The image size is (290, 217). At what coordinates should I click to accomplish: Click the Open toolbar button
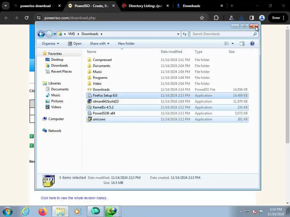(75, 44)
